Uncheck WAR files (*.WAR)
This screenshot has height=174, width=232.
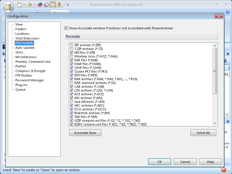[x=72, y=64]
